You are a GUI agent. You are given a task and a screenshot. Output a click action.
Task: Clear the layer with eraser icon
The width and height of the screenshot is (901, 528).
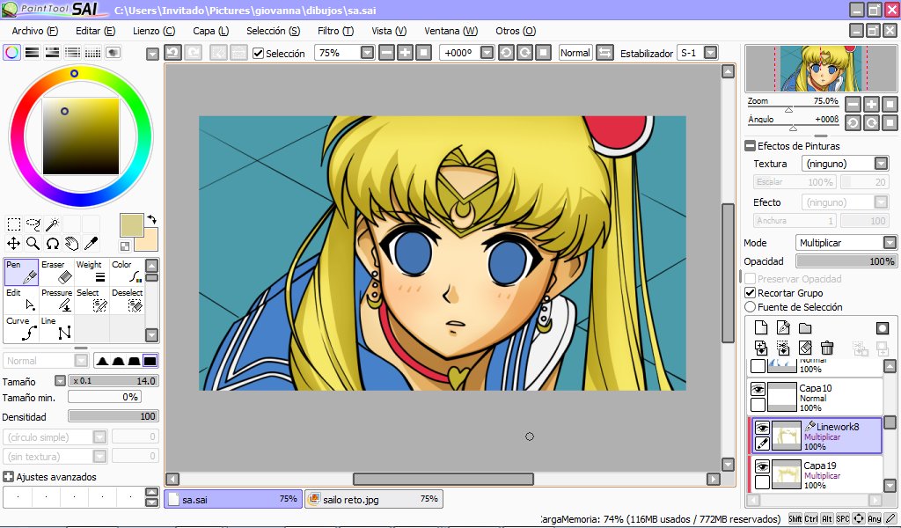(805, 348)
